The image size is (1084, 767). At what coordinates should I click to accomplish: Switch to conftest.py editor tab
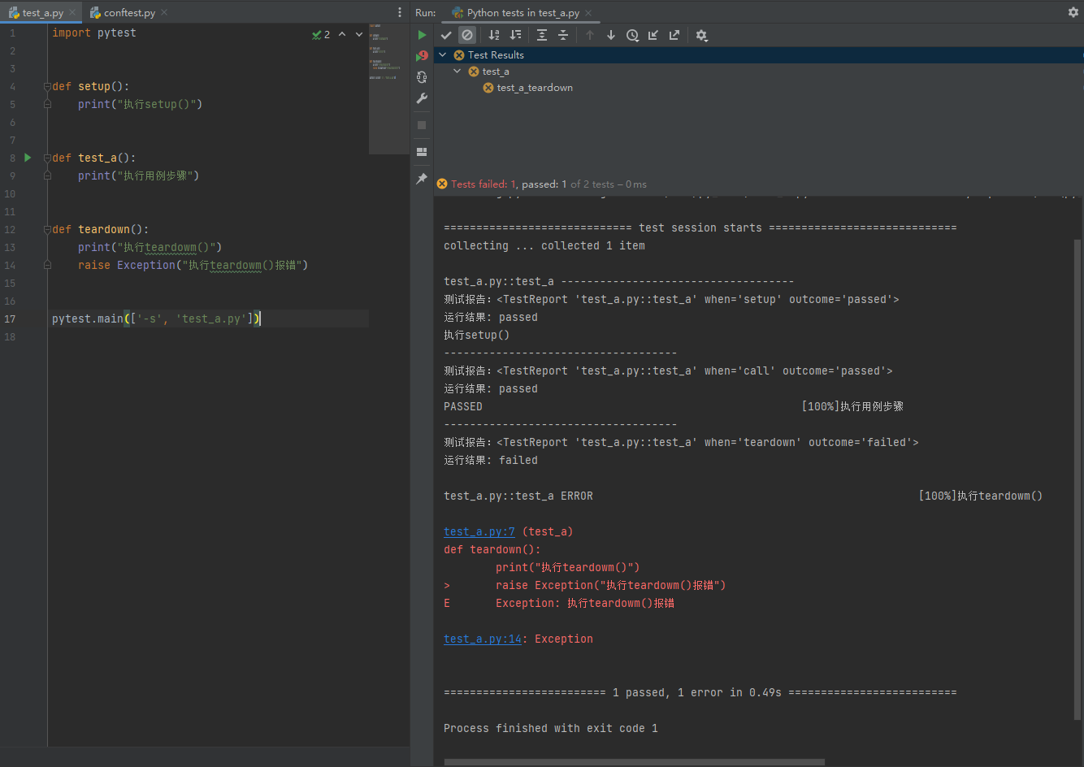(128, 13)
